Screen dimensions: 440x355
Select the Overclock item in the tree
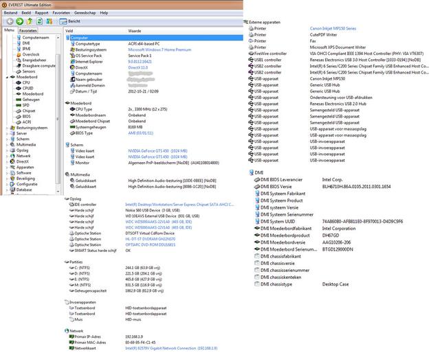click(x=30, y=54)
